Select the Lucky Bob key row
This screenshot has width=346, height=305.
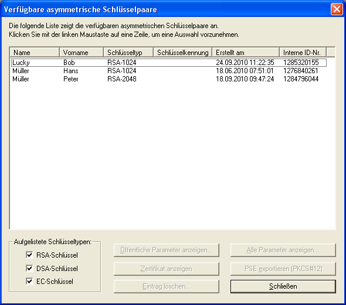coord(169,63)
